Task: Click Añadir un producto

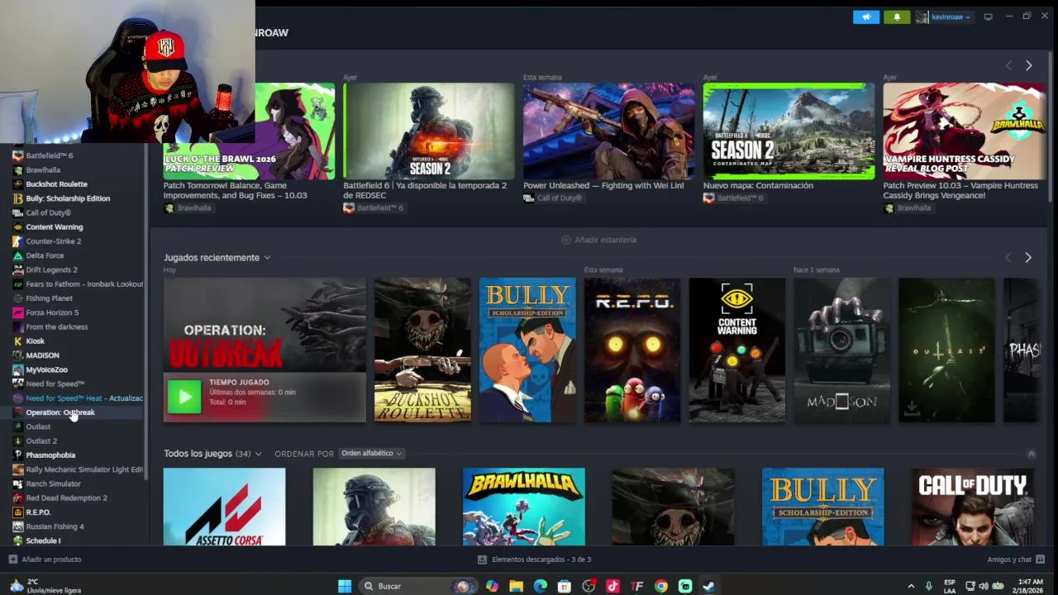Action: coord(45,559)
